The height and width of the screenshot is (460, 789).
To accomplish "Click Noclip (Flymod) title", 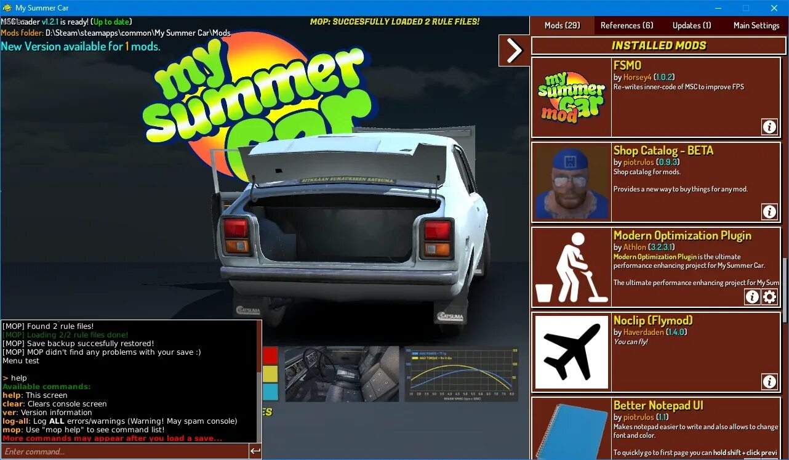I will click(653, 320).
